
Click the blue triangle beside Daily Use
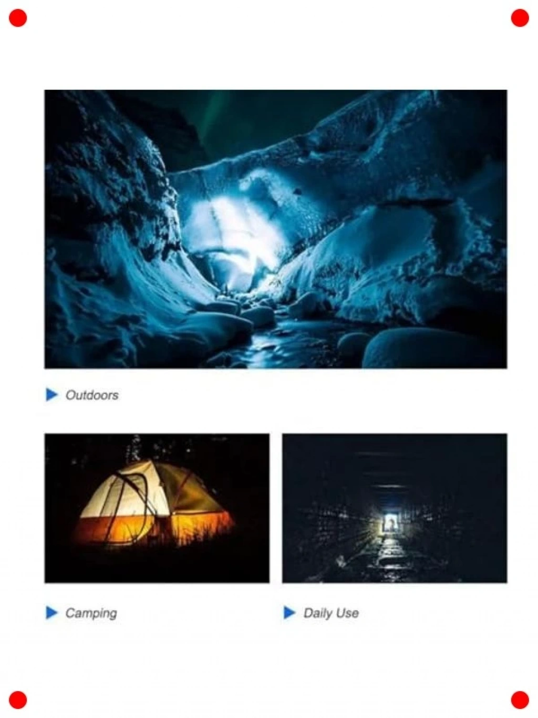point(289,612)
